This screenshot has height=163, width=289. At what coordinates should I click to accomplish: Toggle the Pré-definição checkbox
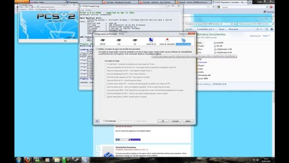[x=104, y=121]
